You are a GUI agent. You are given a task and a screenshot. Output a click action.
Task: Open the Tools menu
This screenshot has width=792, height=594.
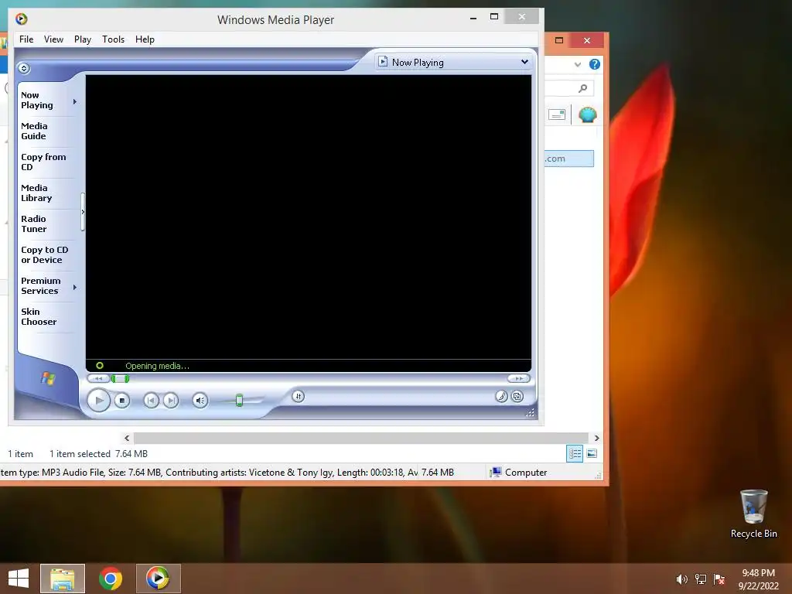[x=113, y=39]
